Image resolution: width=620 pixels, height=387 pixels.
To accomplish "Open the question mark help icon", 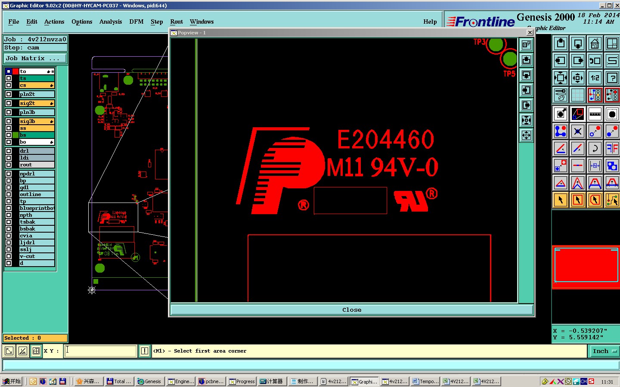I will click(x=612, y=78).
